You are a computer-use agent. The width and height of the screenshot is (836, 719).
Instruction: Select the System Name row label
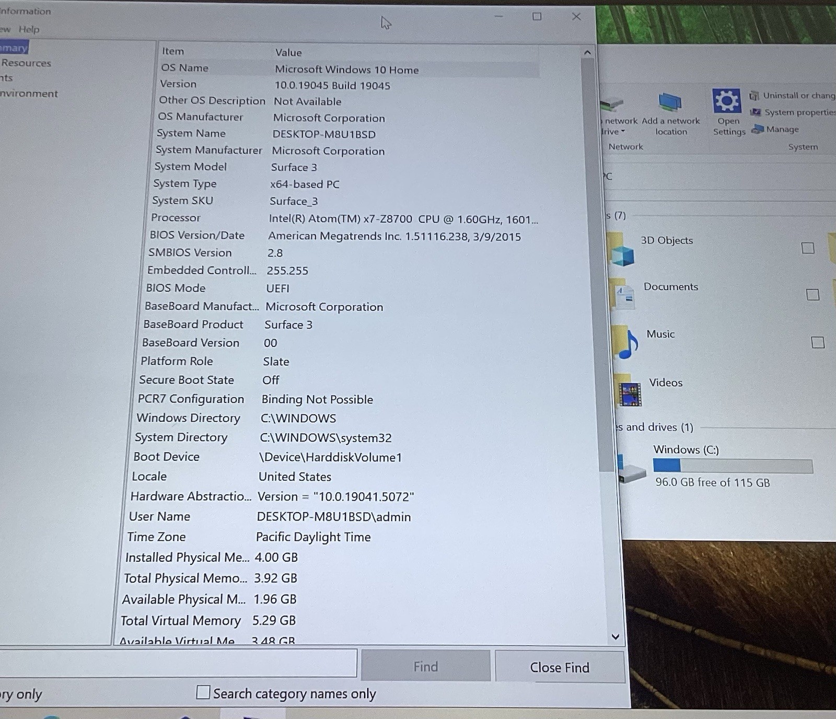click(191, 133)
